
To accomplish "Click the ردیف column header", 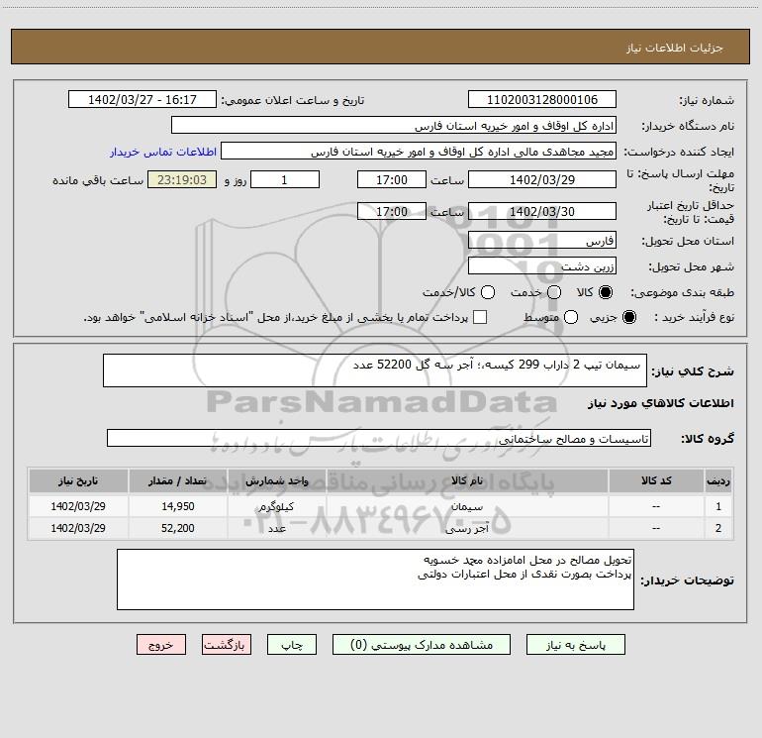I will 718,480.
